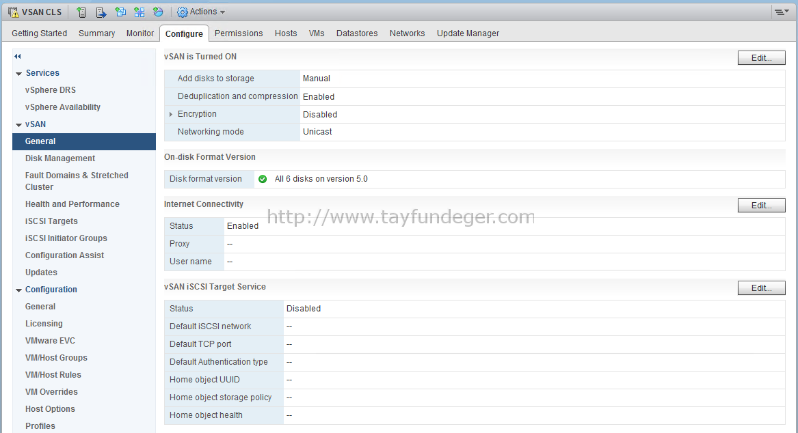The image size is (798, 433).
Task: Collapse the vSAN tree section
Action: pyautogui.click(x=19, y=125)
